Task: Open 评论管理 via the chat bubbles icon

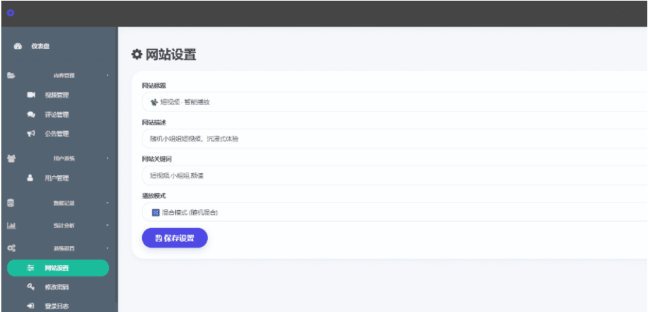Action: tap(31, 115)
